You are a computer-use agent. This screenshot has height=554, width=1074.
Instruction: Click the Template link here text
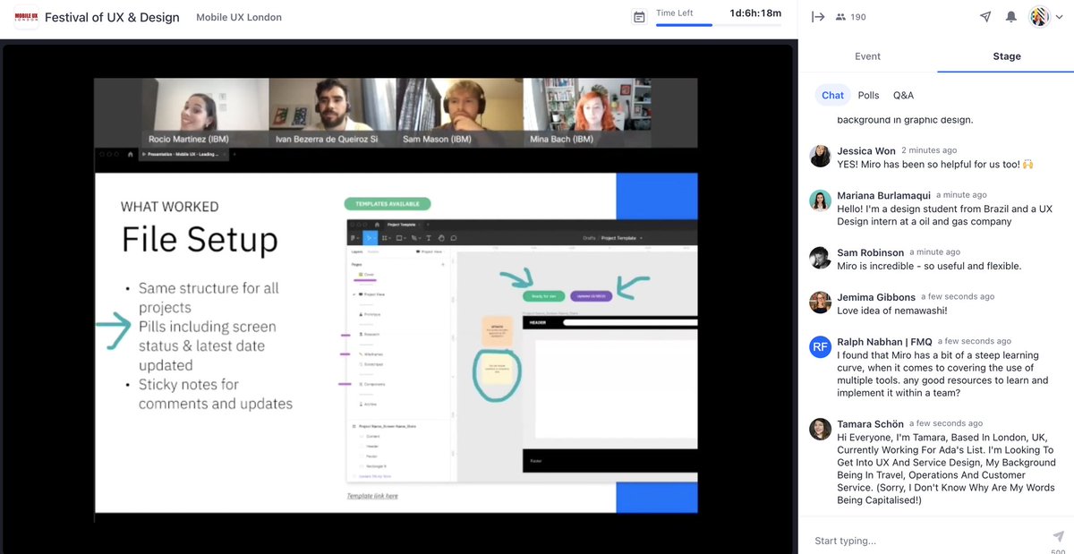[x=372, y=496]
